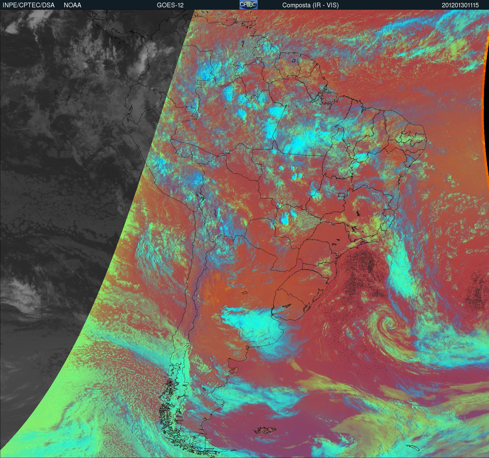This screenshot has width=489, height=458.
Task: Click the 201201301115 timestamp
Action: pos(460,5)
